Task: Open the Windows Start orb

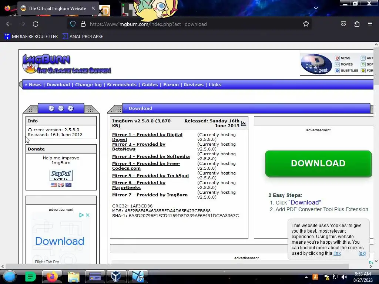Action: (x=10, y=277)
